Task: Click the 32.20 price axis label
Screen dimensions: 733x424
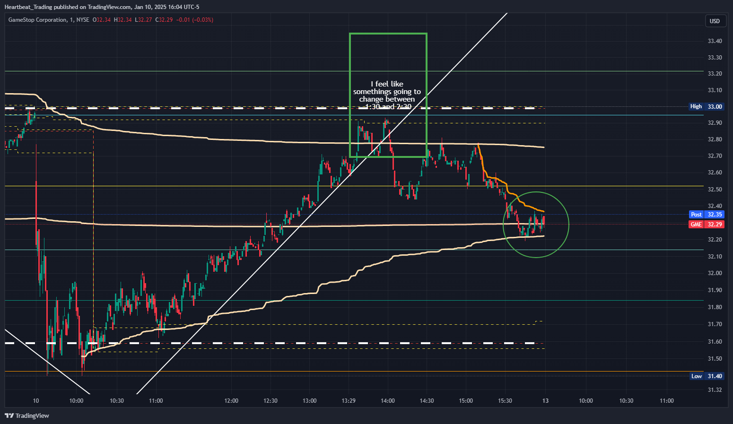Action: click(715, 240)
